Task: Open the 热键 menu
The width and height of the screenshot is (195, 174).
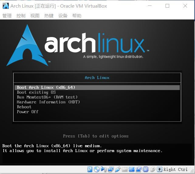Action: click(49, 16)
